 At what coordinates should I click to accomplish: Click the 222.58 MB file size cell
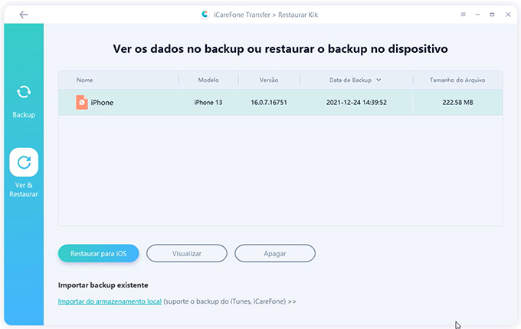click(x=457, y=103)
